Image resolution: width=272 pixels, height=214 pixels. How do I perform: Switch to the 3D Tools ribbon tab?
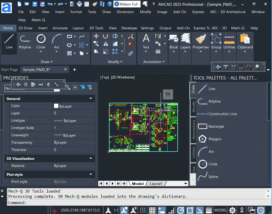(96, 28)
